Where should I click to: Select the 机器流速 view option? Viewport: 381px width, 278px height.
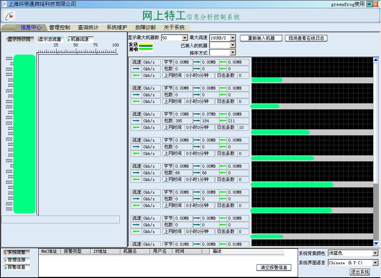click(79, 39)
